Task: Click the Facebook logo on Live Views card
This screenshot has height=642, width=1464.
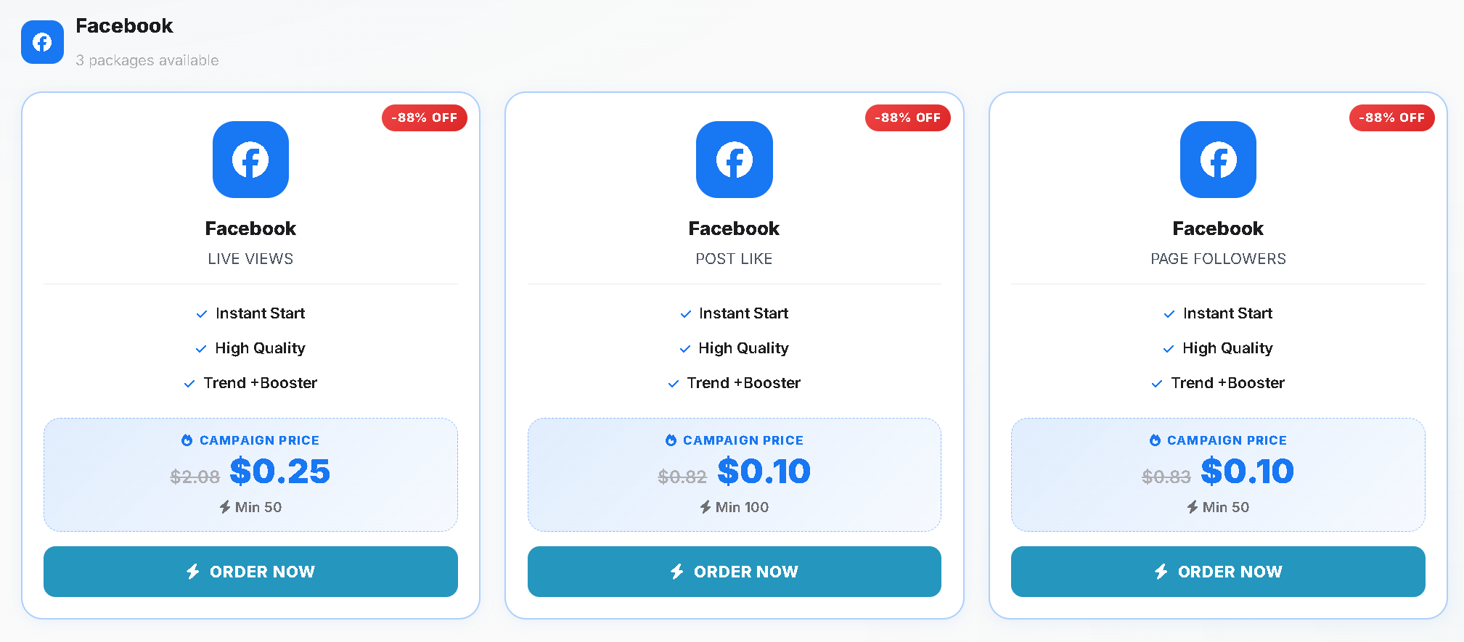Action: [250, 160]
